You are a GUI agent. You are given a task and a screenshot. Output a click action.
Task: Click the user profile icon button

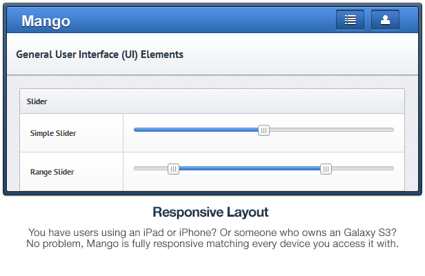click(385, 20)
